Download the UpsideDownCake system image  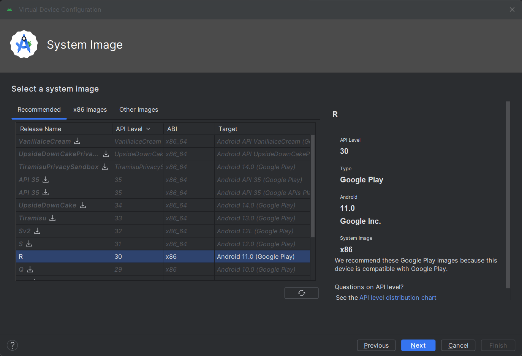pos(83,205)
